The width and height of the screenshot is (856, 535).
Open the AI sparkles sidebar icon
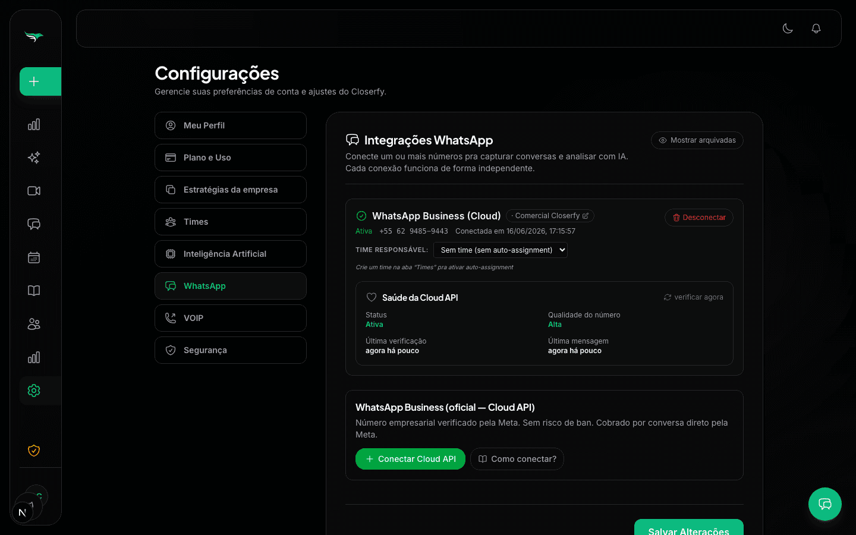pos(34,158)
